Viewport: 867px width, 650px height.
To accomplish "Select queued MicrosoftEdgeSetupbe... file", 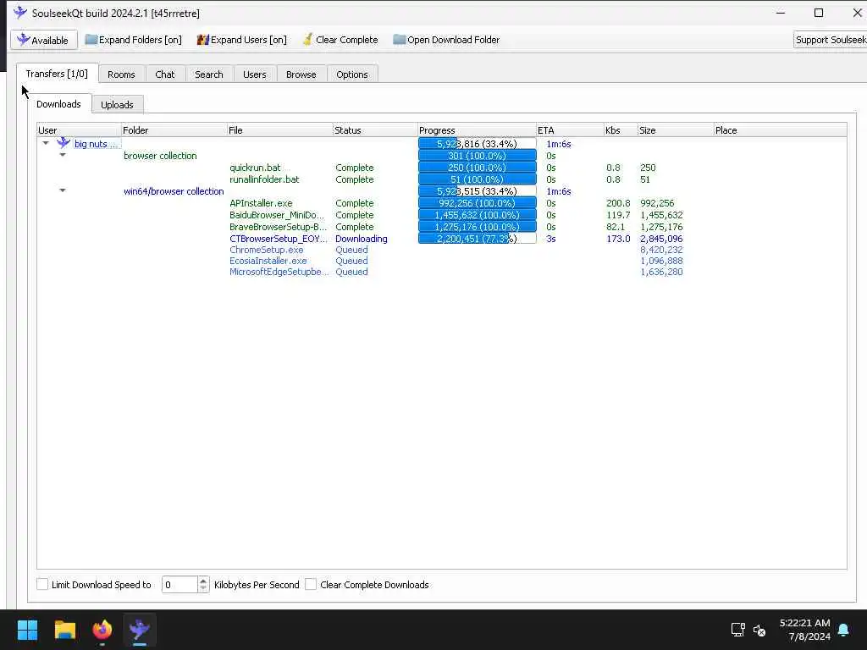I will pyautogui.click(x=279, y=272).
